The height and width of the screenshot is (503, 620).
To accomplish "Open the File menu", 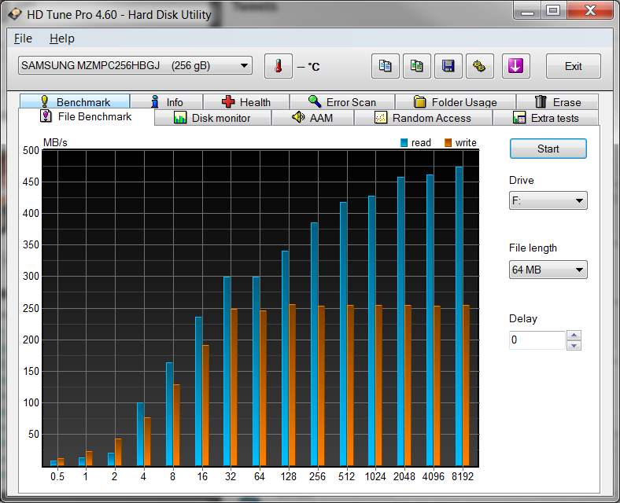I will coord(23,39).
